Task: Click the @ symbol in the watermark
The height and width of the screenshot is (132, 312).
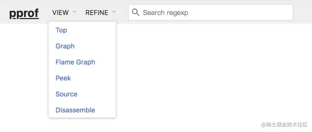Action: click(x=264, y=125)
